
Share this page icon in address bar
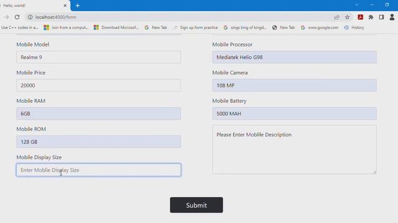(336, 17)
